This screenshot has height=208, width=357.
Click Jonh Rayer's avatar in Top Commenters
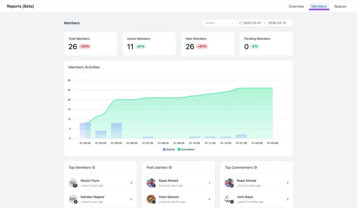coord(229,199)
